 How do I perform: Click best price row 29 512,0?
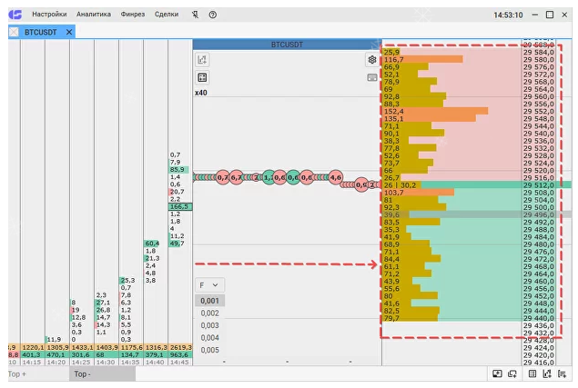(539, 185)
